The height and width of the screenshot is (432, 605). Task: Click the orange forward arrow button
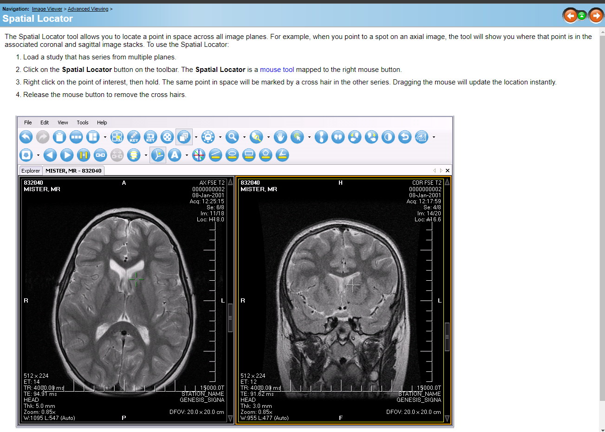596,16
